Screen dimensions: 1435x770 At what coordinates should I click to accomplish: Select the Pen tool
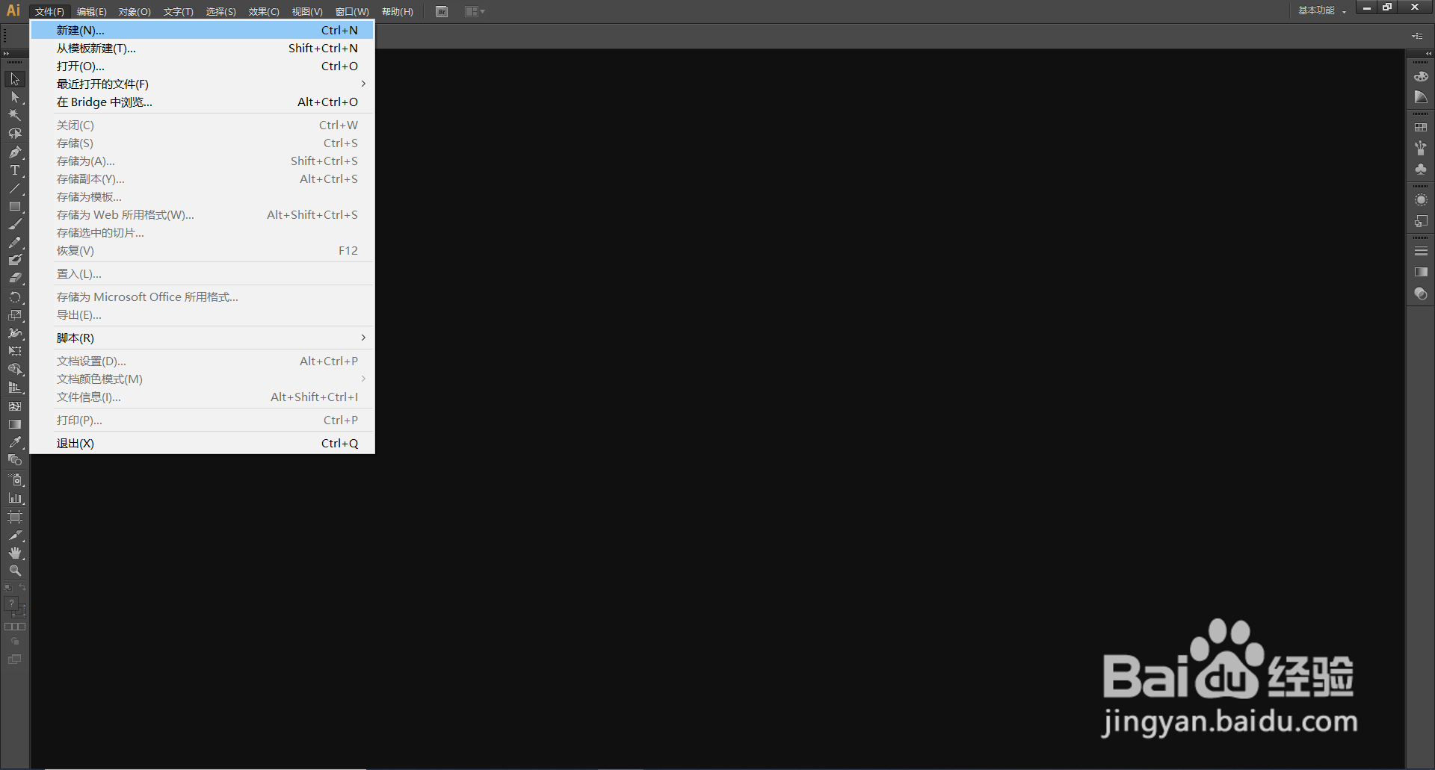click(x=15, y=152)
